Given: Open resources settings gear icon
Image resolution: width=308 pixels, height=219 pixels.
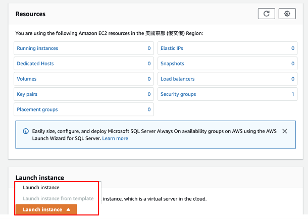Looking at the screenshot, I should [287, 14].
